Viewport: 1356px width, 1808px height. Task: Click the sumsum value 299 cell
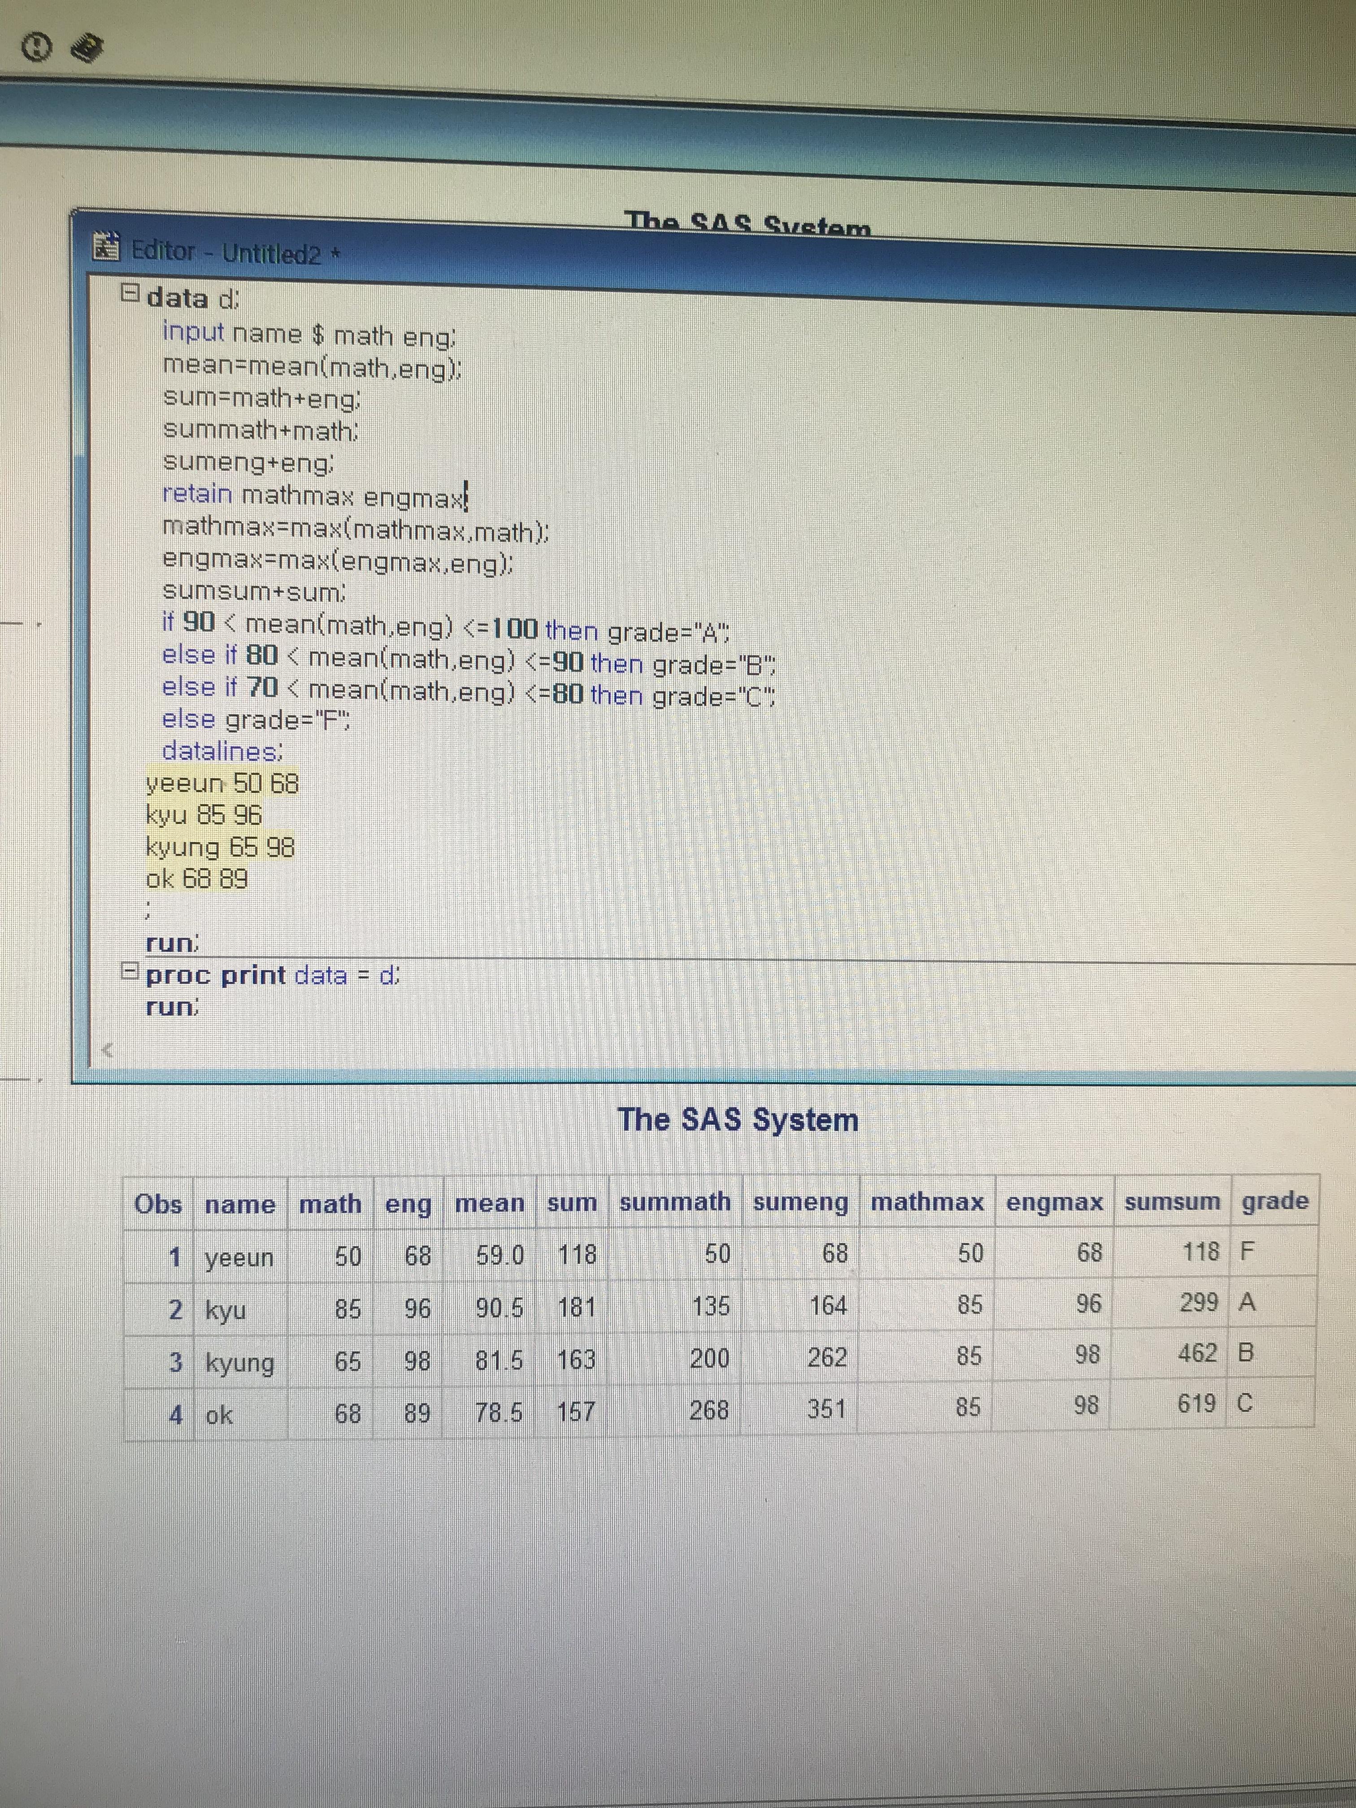click(1198, 1302)
